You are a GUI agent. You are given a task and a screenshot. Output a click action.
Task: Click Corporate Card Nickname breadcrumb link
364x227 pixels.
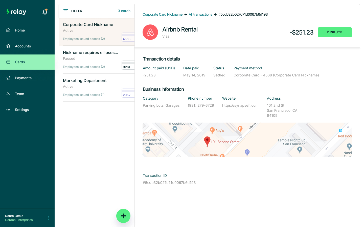[163, 14]
